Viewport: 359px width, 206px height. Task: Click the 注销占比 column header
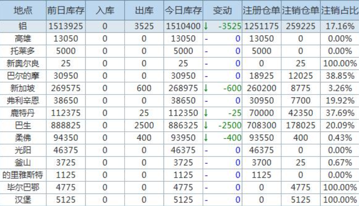pos(340,10)
